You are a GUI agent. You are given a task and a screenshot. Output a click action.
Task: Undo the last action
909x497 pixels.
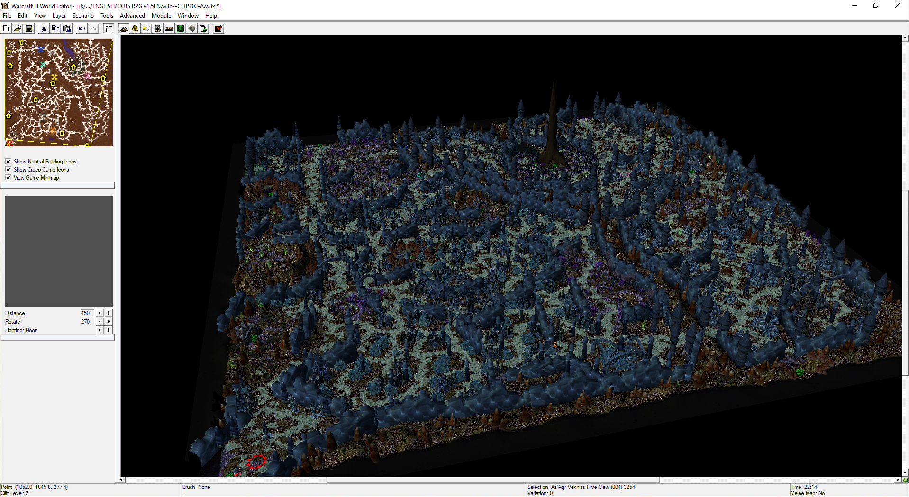[82, 28]
